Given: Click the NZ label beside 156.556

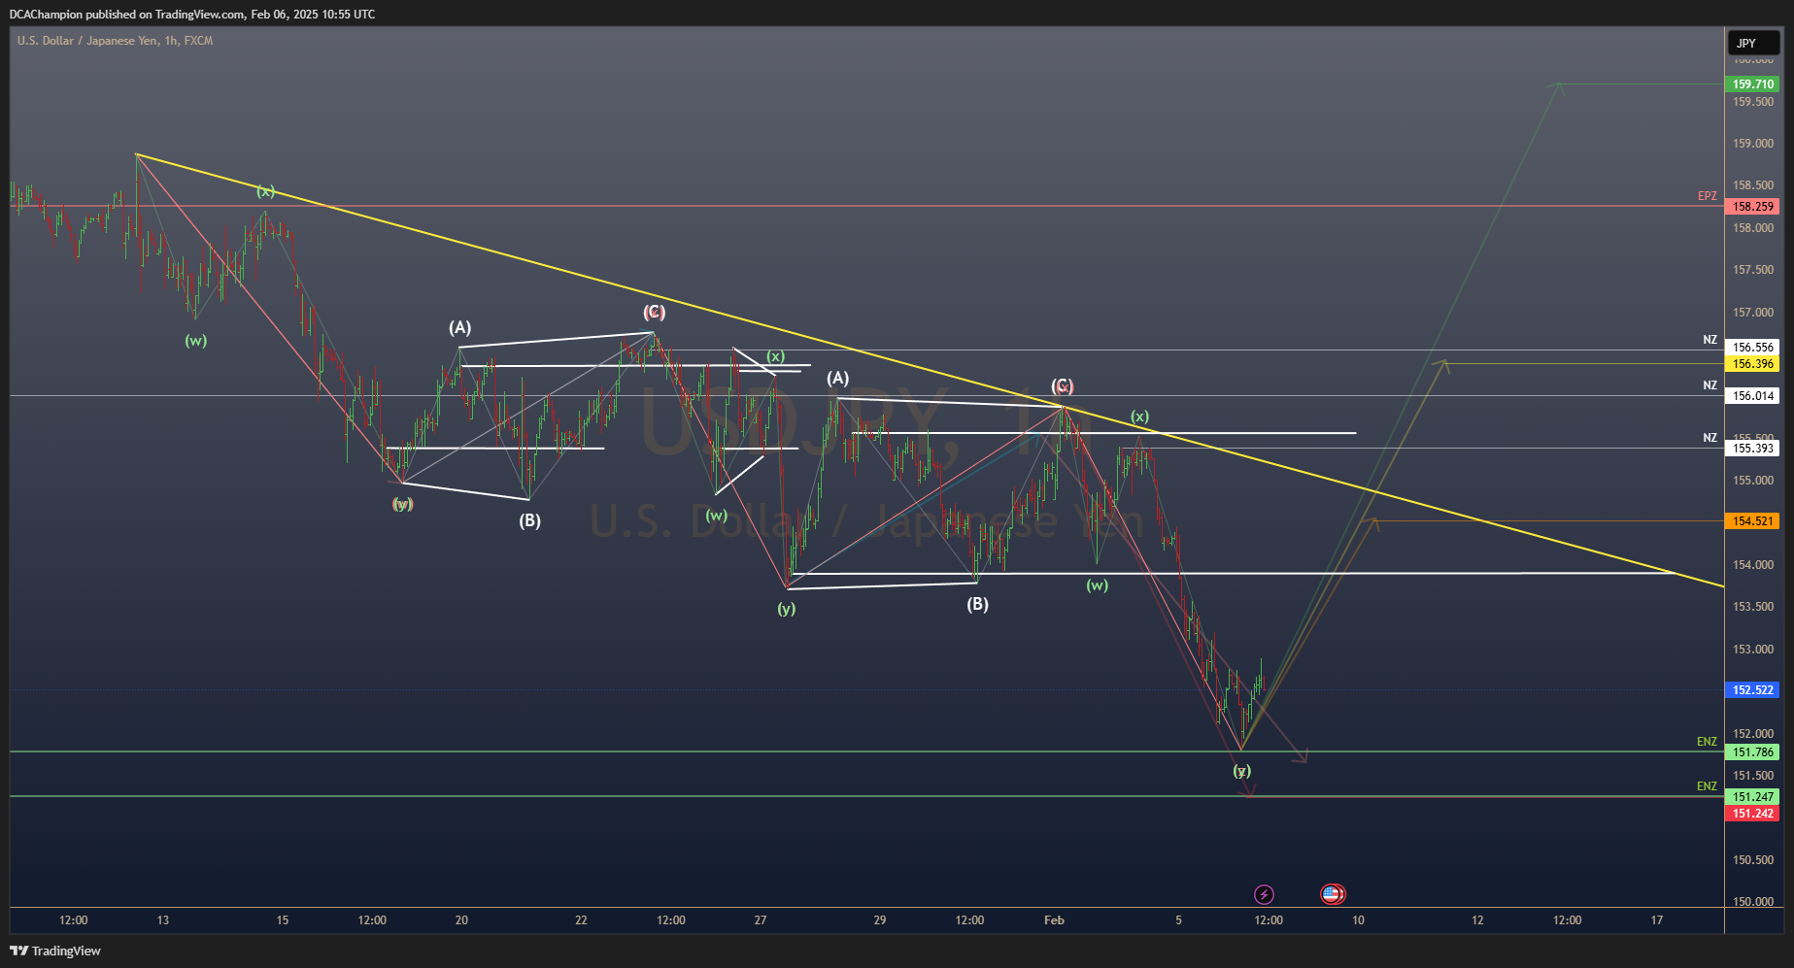Looking at the screenshot, I should click(x=1709, y=340).
